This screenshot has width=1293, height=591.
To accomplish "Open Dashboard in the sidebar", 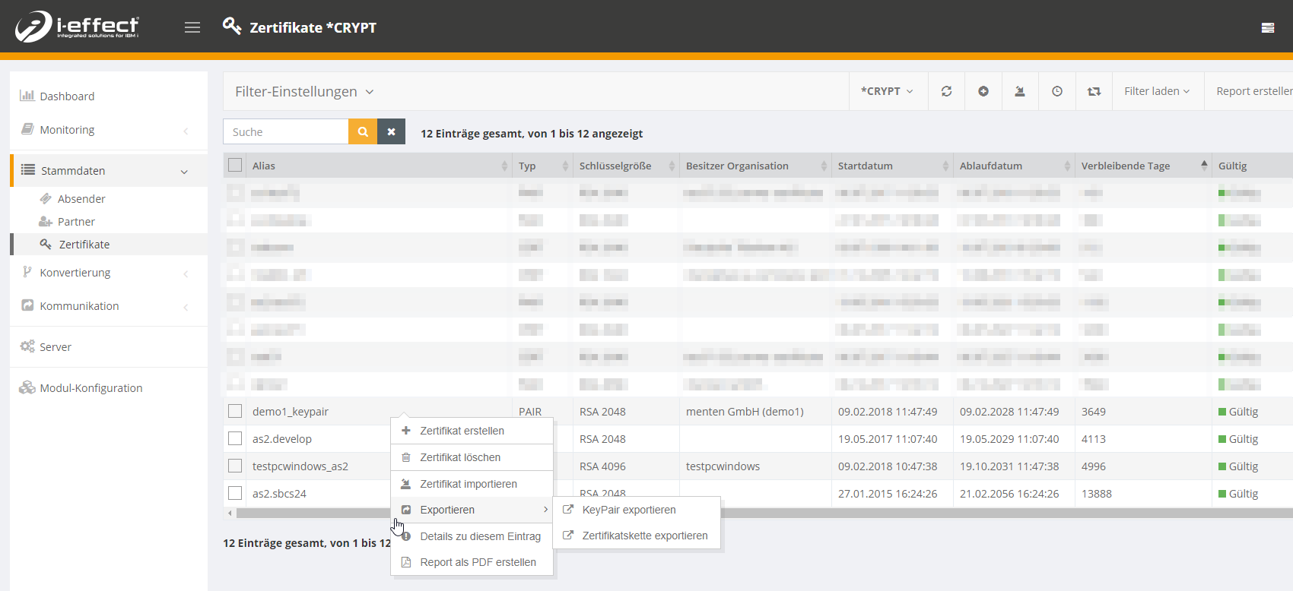I will tap(67, 96).
